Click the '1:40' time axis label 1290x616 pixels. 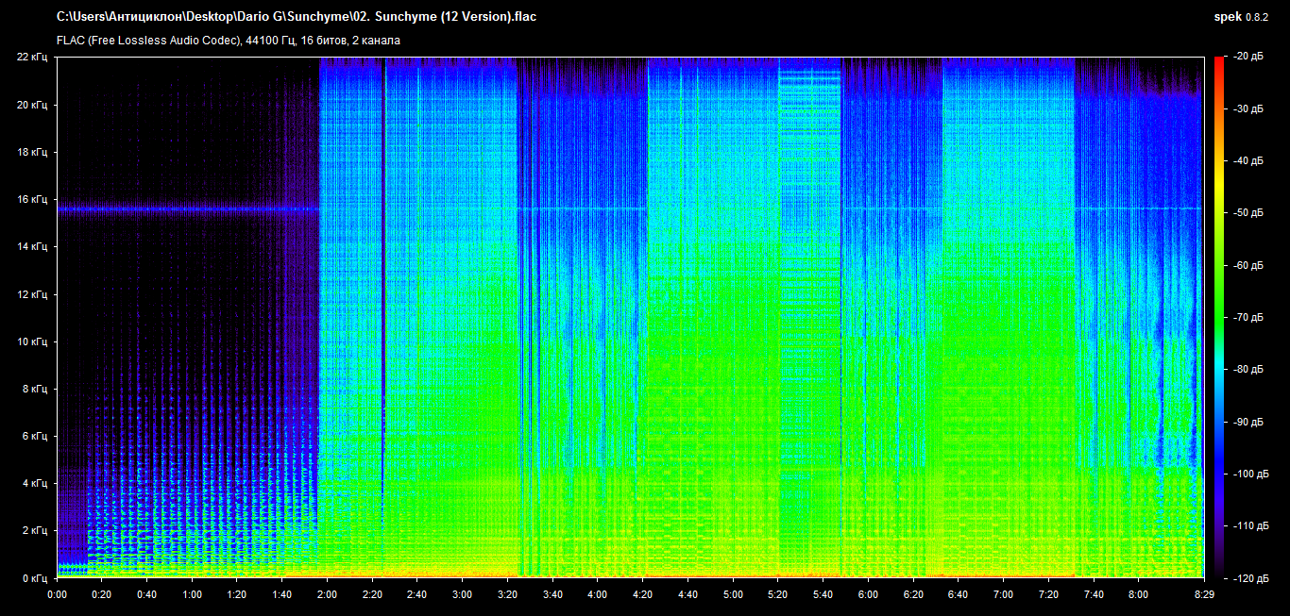pyautogui.click(x=282, y=595)
